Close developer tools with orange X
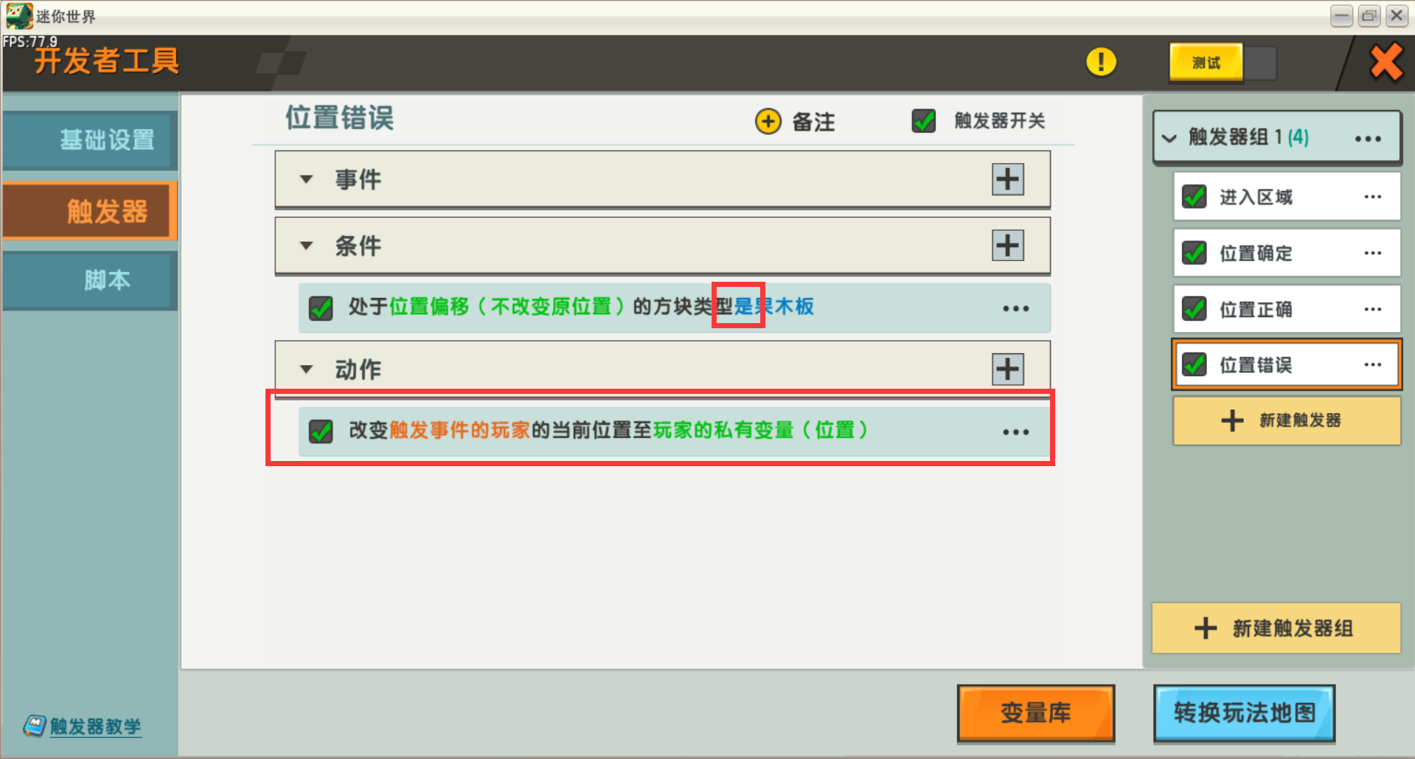This screenshot has width=1415, height=759. [1386, 62]
